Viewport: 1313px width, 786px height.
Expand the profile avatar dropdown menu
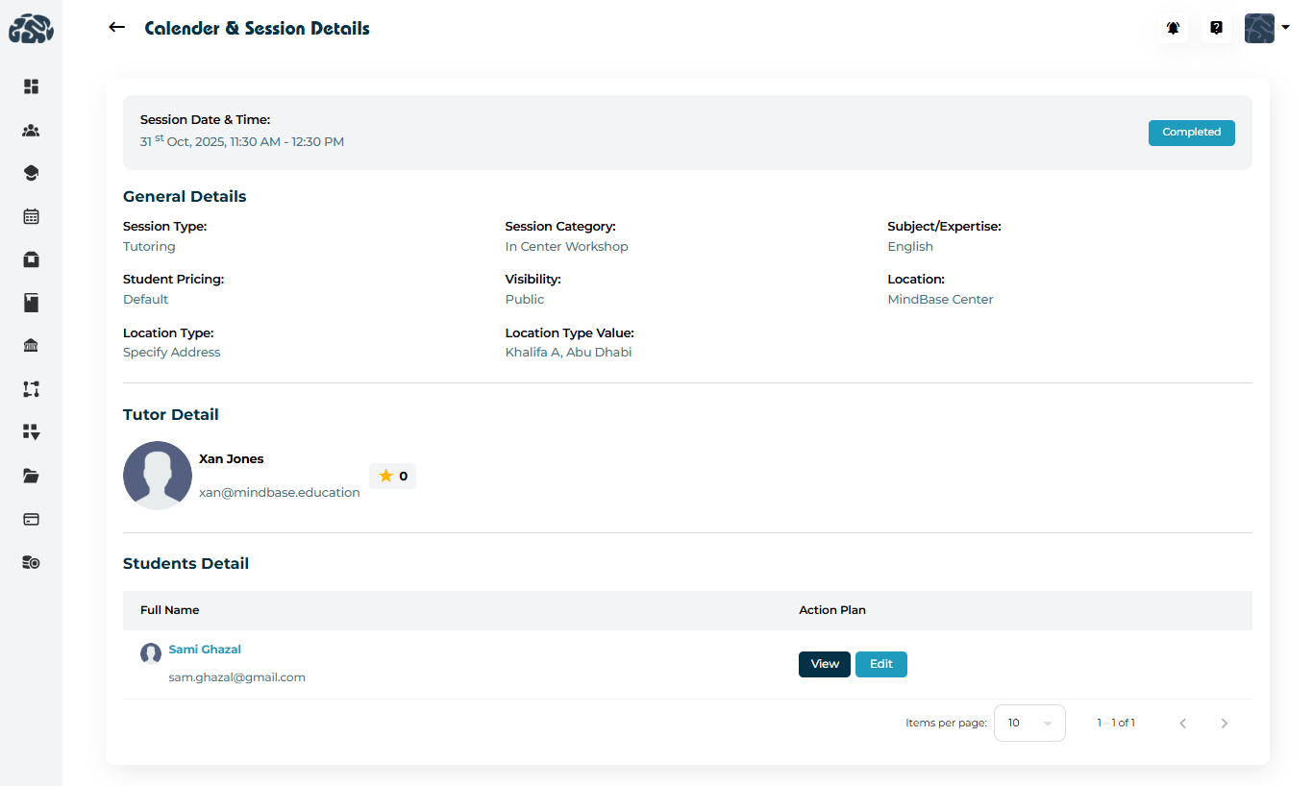pos(1266,29)
